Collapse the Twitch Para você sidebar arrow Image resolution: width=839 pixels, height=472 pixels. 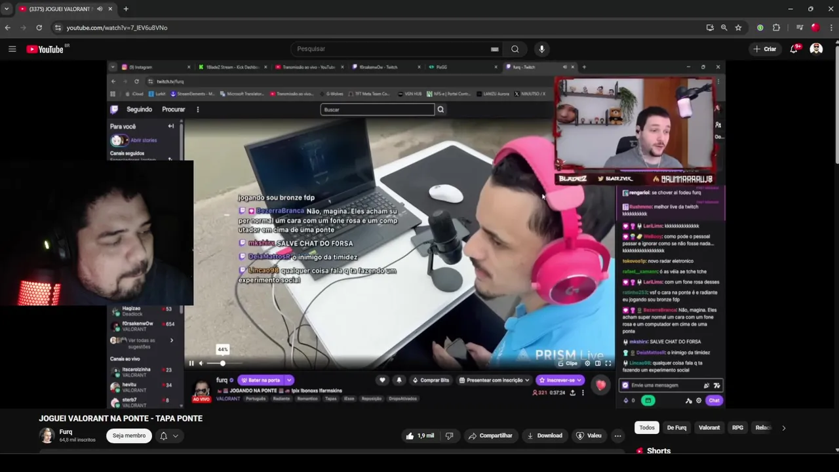[171, 127]
